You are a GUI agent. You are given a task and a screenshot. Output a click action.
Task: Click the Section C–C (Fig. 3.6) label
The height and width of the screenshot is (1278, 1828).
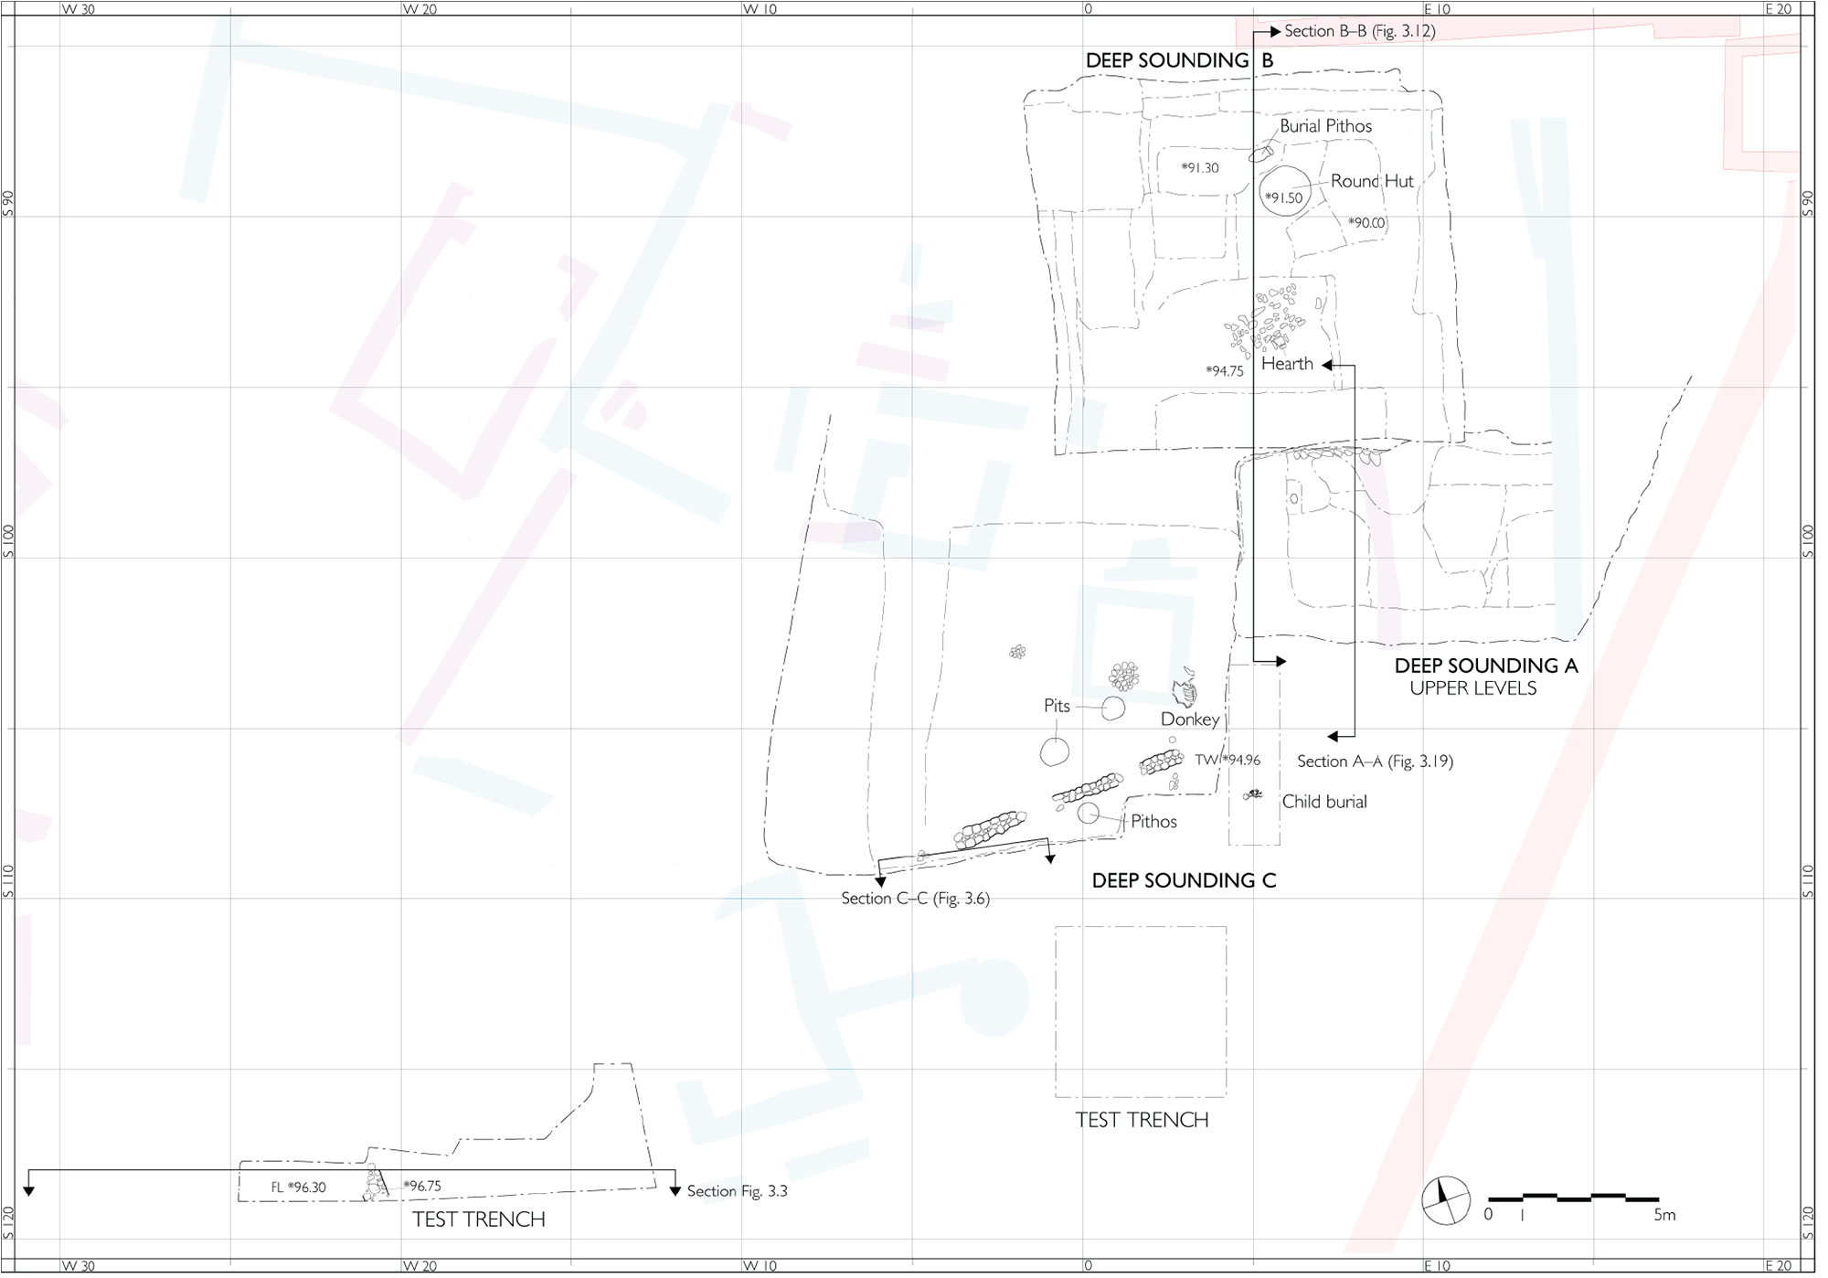pos(915,899)
